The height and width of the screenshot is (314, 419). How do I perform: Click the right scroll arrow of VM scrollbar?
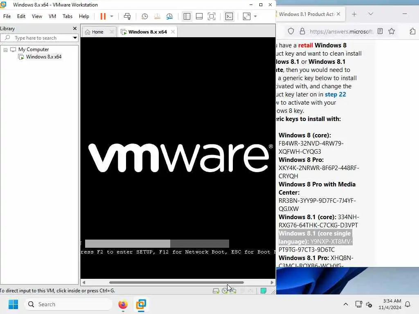point(272,282)
